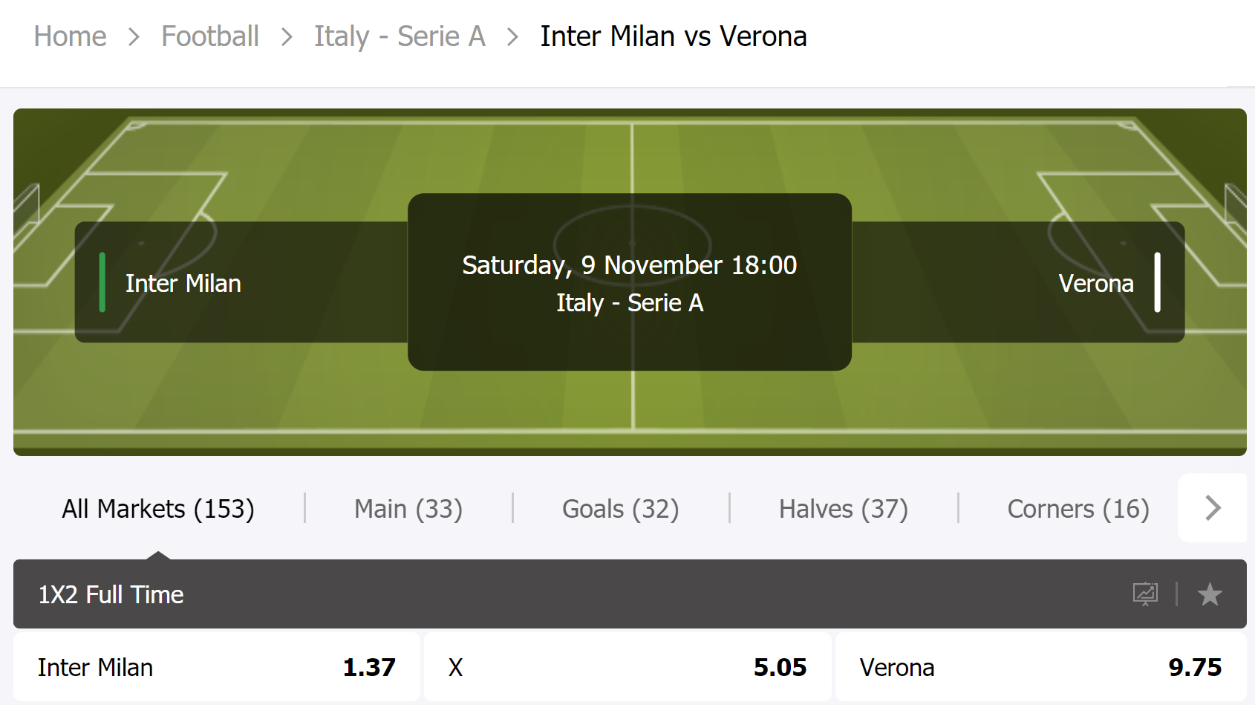Collapse the 1X2 Full Time market header
Viewport: 1255px width, 705px height.
tap(630, 594)
